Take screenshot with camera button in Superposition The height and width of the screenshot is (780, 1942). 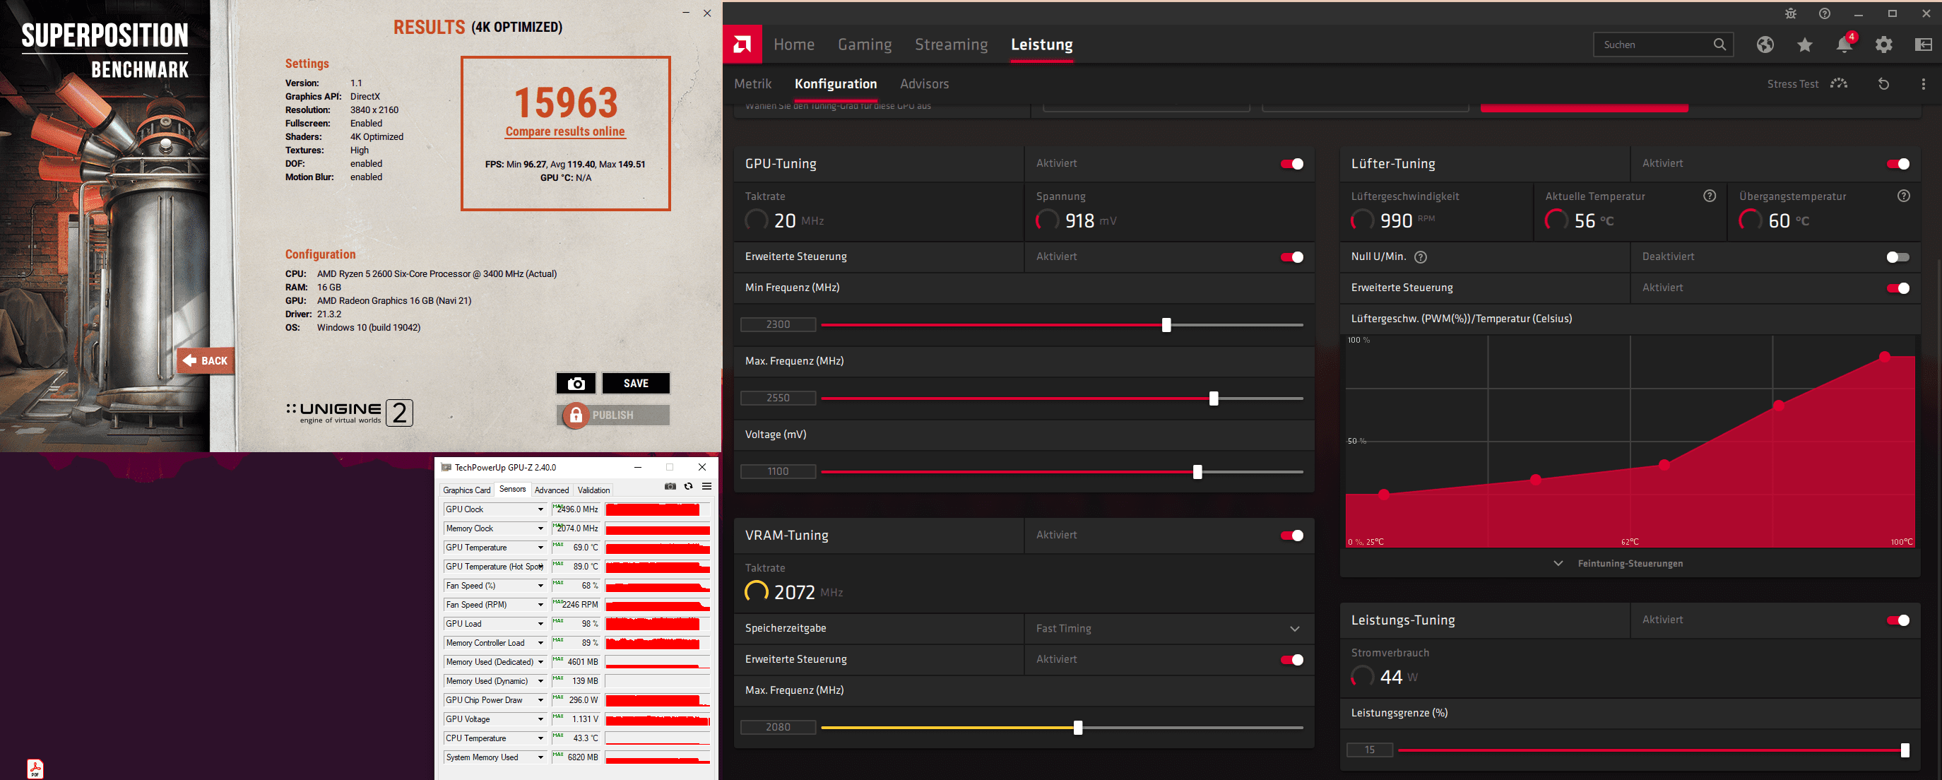click(x=576, y=384)
